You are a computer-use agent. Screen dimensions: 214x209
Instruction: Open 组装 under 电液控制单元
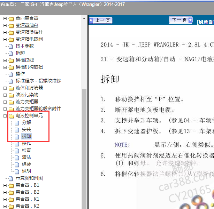(26, 164)
